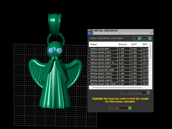
Task: Sort by the Metal column header
Action: [103, 44]
